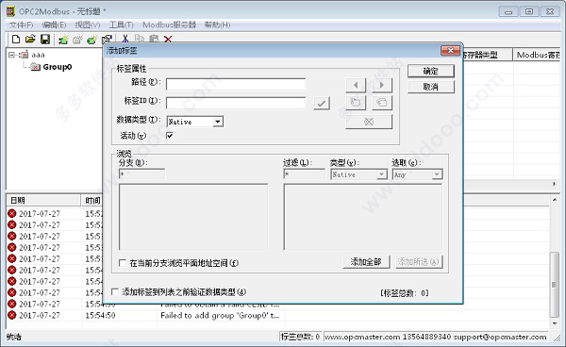This screenshot has width=566, height=347.
Task: Click the green Add Tag toolbar icon
Action: tap(92, 40)
